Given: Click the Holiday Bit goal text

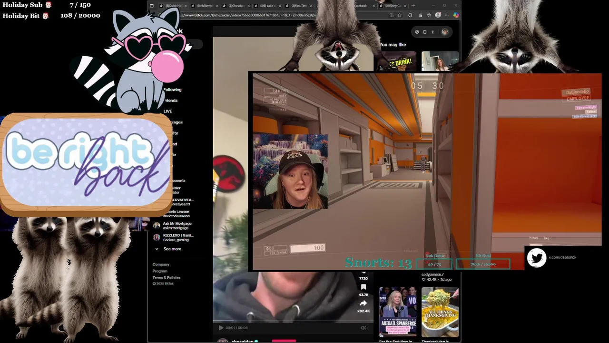Looking at the screenshot, I should point(51,15).
